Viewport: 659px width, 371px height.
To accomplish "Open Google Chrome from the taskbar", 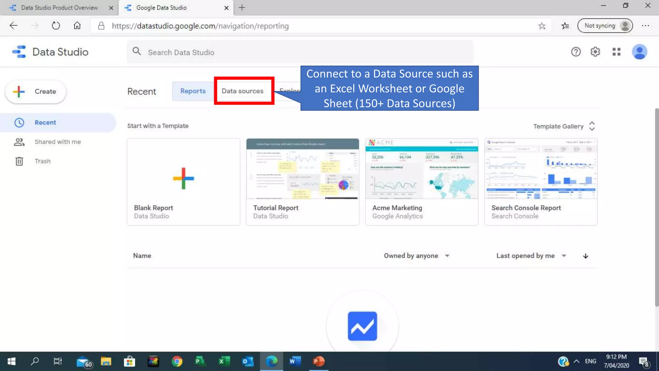I will click(177, 361).
